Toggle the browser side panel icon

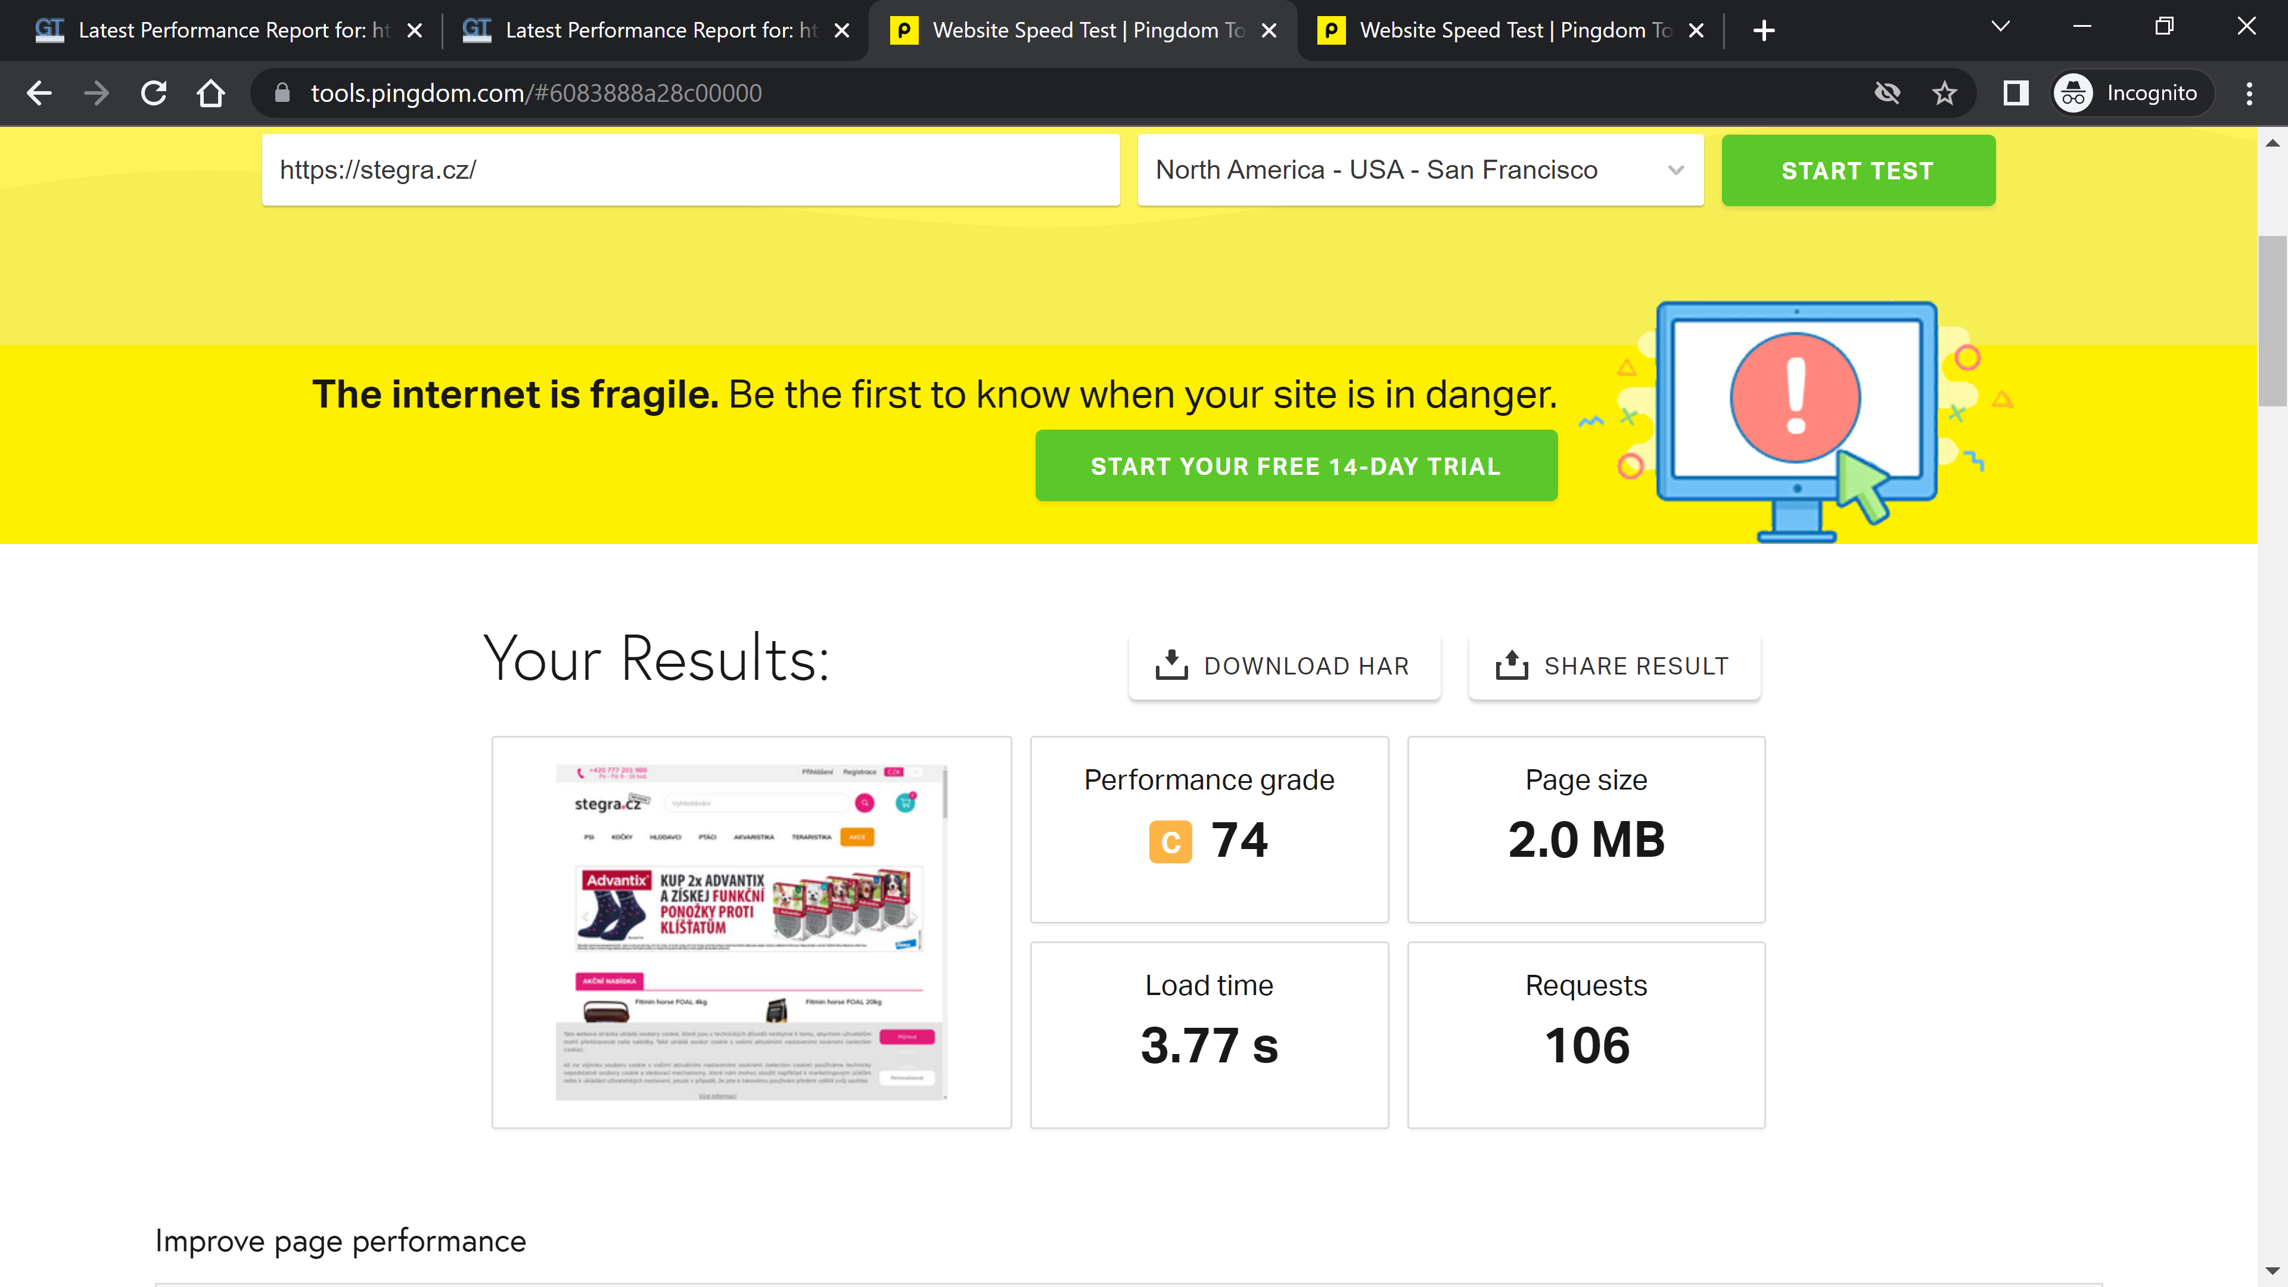point(2015,94)
